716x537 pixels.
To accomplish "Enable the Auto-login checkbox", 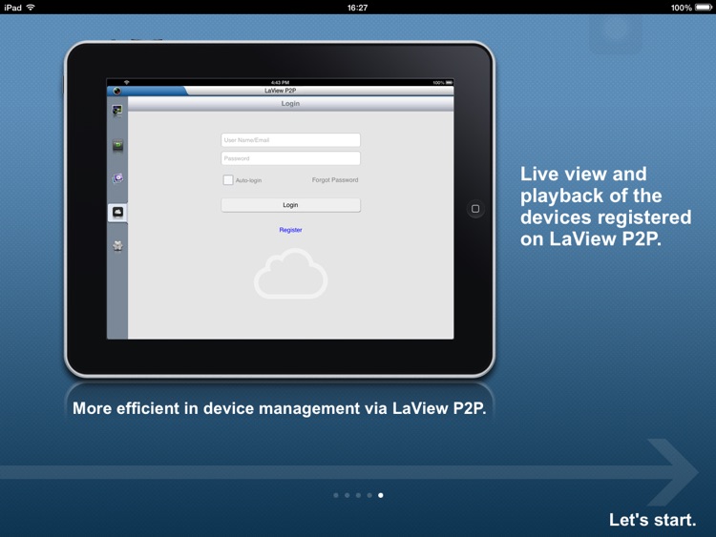I will click(228, 179).
